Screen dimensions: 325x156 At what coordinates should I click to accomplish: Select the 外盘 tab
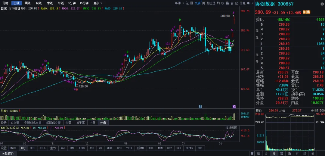click(x=103, y=123)
